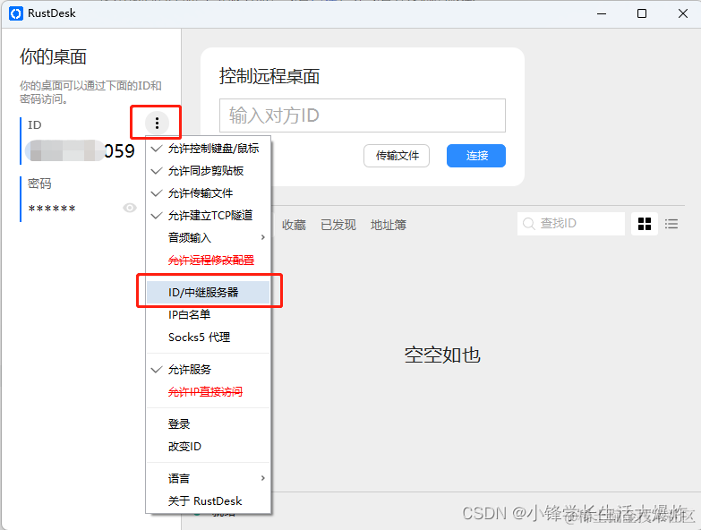Switch to the 收藏 tab
This screenshot has height=530, width=701.
coord(294,225)
